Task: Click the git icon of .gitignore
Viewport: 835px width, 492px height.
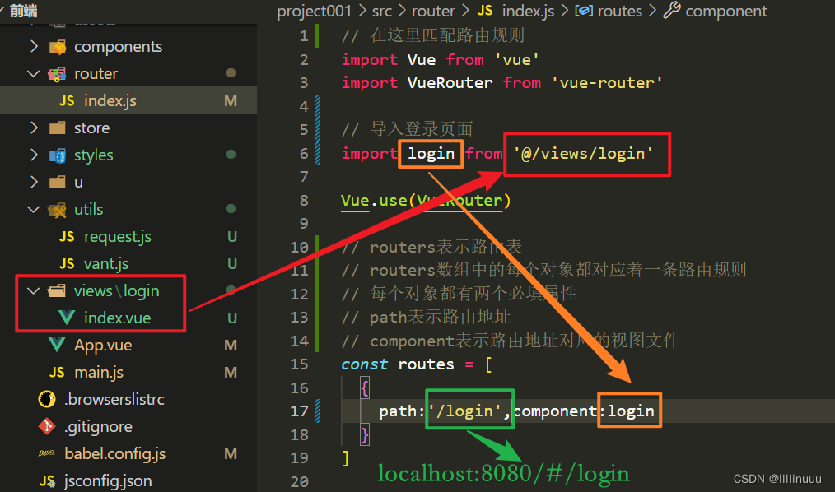Action: pos(47,426)
